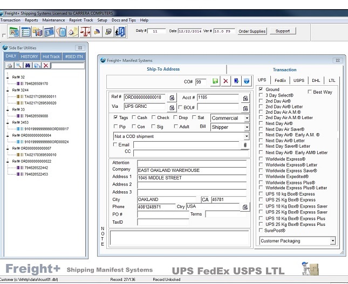Click the attachment icon beside Email field
Image resolution: width=348 pixels, height=284 pixels.
[245, 145]
